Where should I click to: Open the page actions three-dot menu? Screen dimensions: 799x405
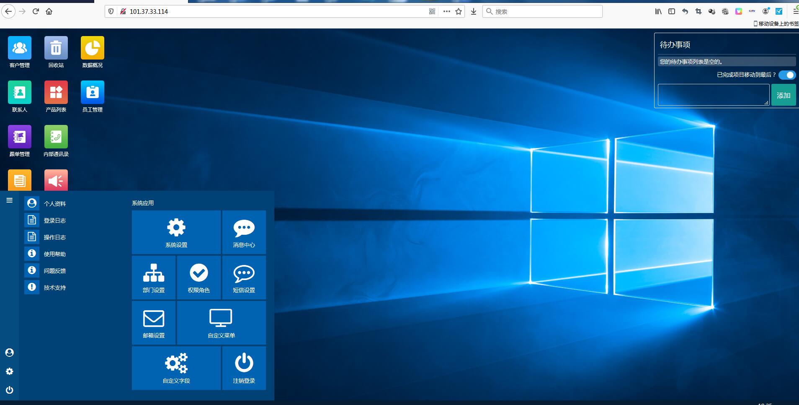click(x=446, y=11)
